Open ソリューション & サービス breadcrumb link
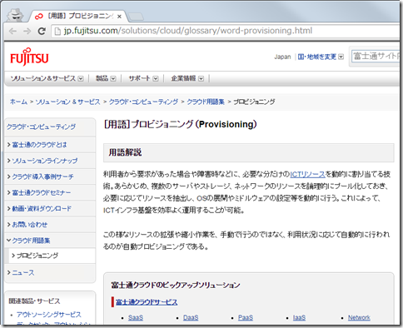403x328 pixels. point(67,102)
